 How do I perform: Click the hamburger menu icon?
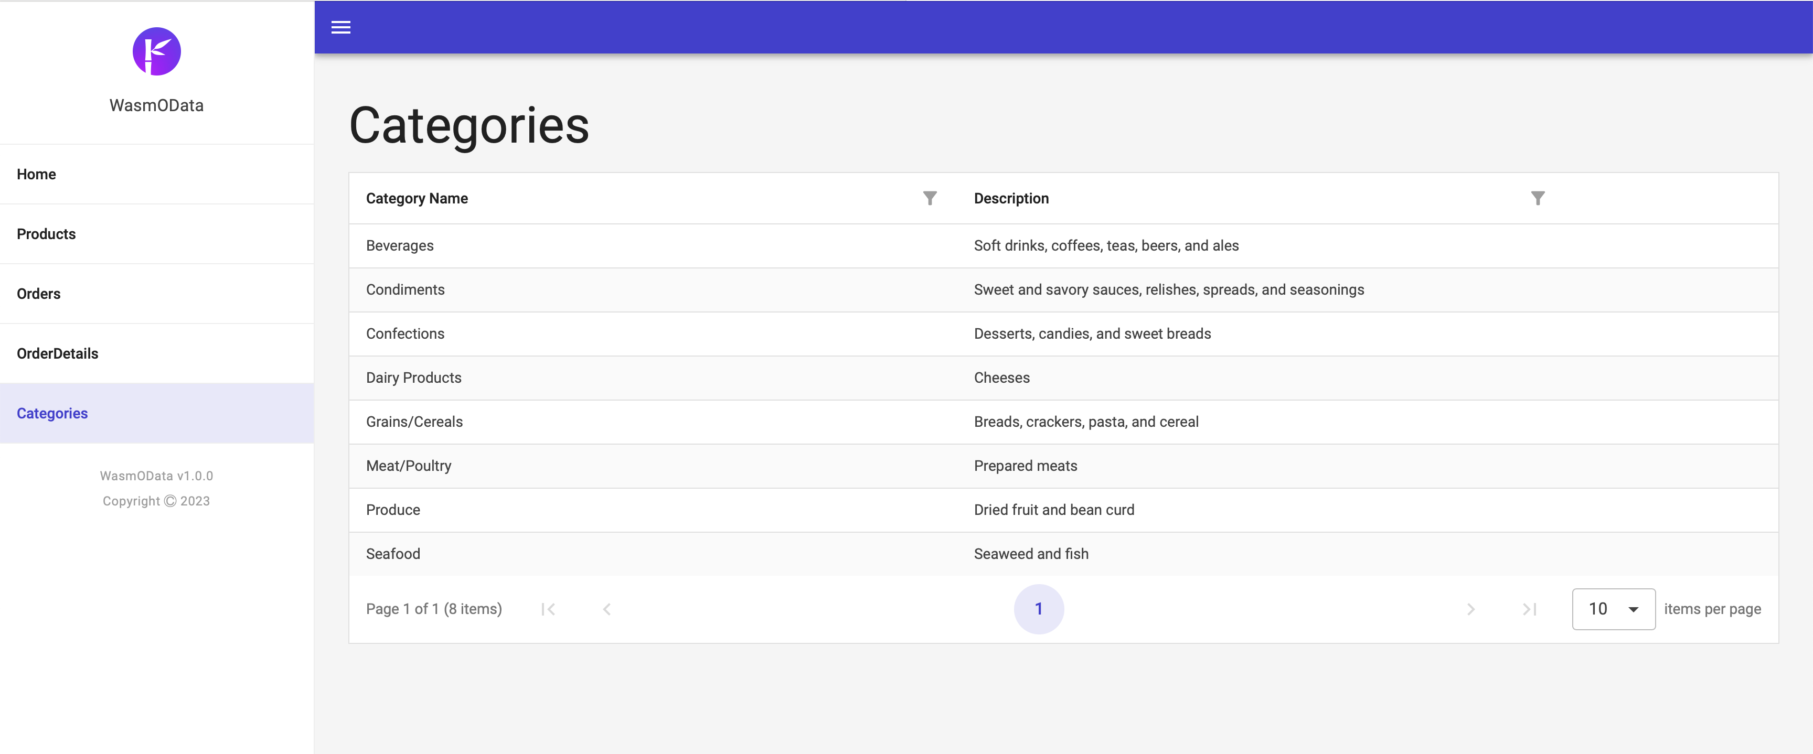tap(340, 27)
